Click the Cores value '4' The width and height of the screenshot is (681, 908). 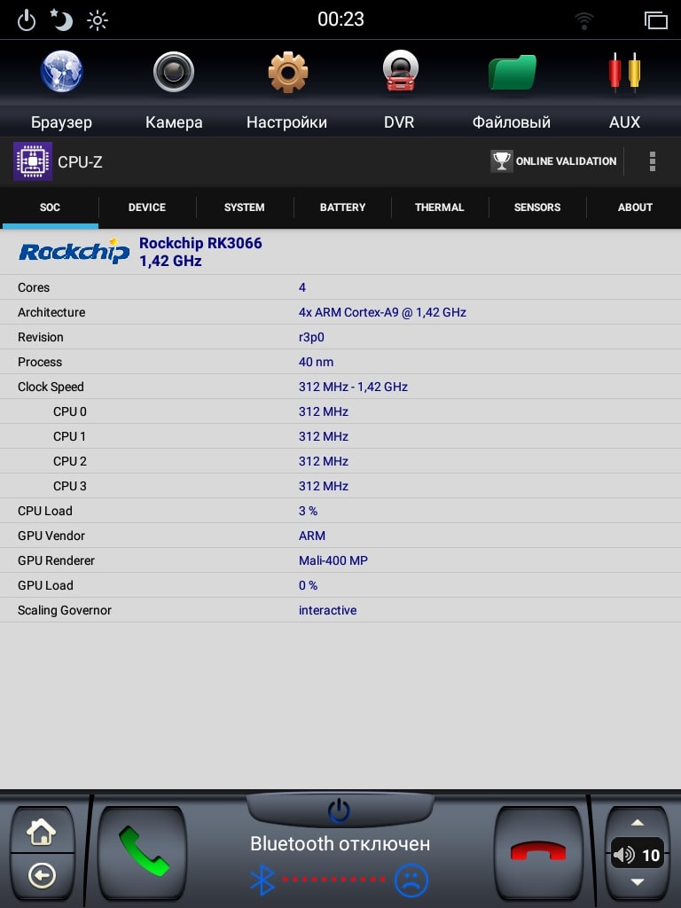coord(302,287)
